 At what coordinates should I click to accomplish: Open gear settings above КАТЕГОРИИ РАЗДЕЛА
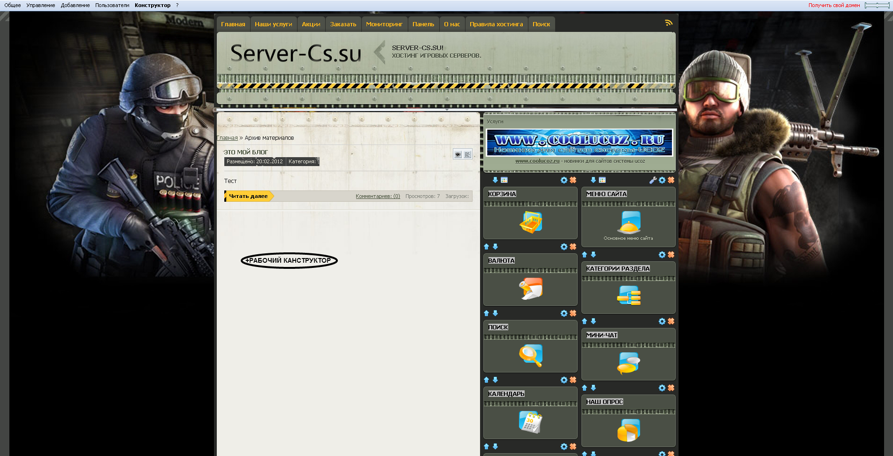click(662, 255)
